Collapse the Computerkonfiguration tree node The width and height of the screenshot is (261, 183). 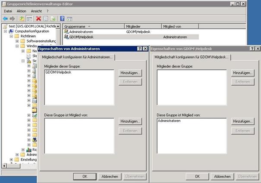pos(6,31)
